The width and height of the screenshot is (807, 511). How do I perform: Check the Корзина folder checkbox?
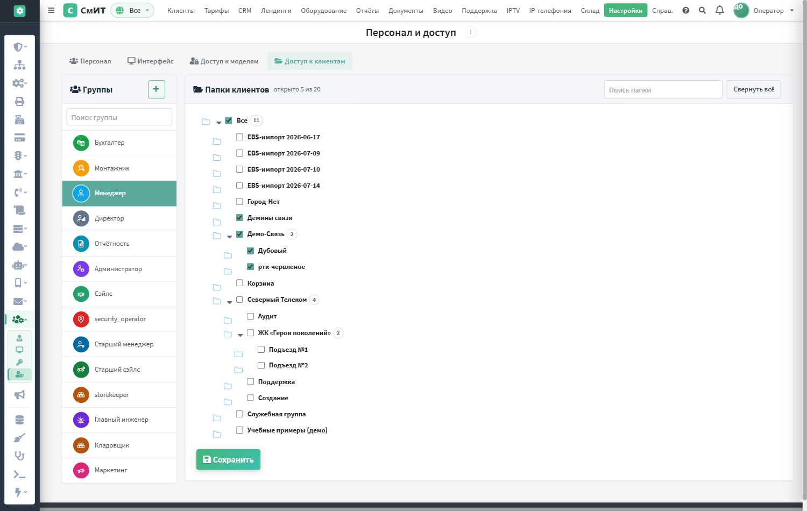[239, 283]
